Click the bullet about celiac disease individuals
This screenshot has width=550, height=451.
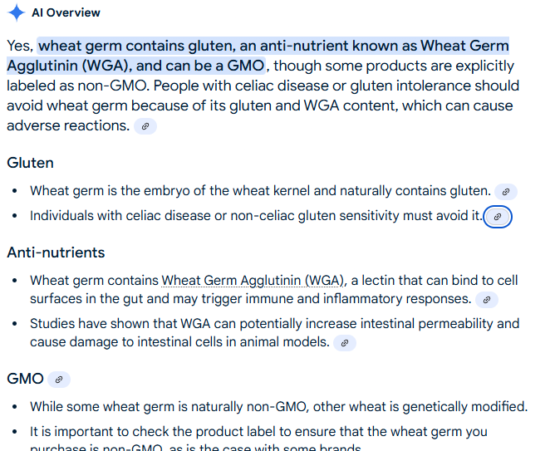(255, 216)
